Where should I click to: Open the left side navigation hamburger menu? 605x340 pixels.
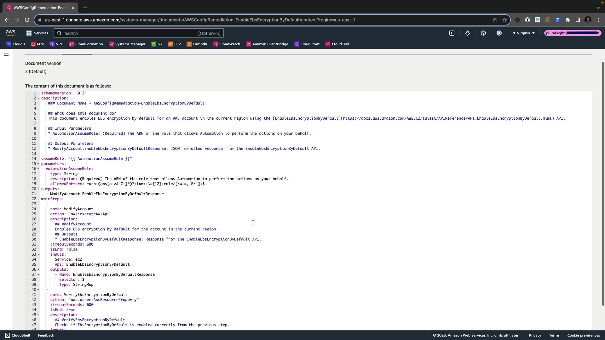pyautogui.click(x=6, y=55)
